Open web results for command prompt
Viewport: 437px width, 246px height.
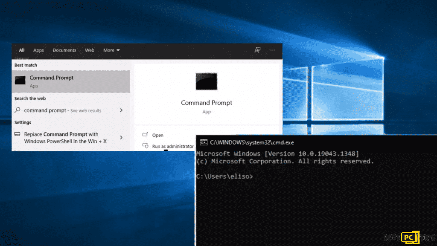(71, 110)
